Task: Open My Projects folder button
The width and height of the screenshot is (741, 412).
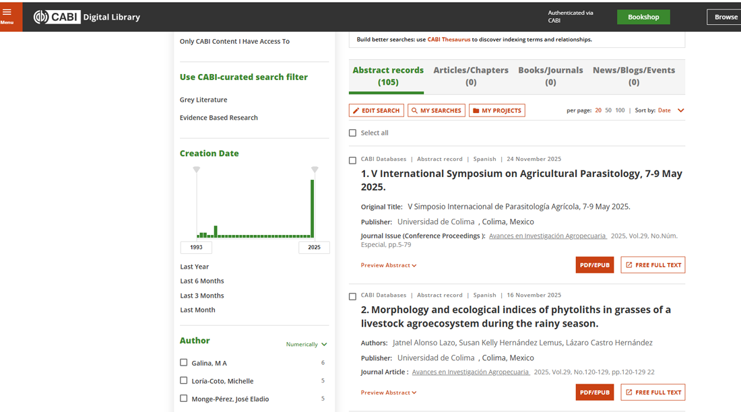Action: click(496, 110)
